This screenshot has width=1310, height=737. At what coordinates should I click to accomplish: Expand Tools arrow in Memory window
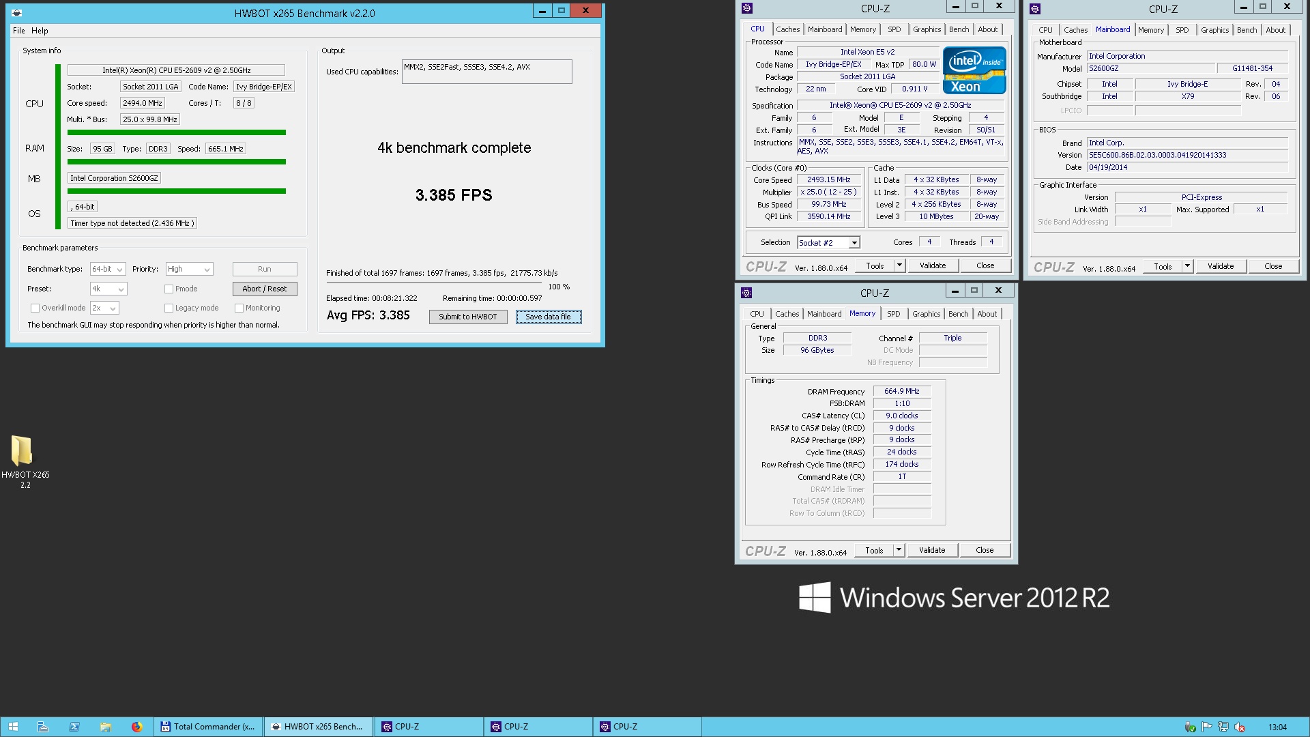coord(899,550)
